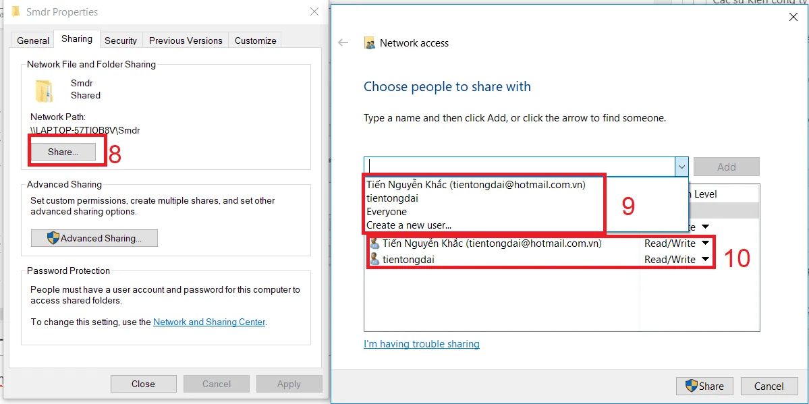The image size is (809, 404).
Task: Click the Network access people icon
Action: click(x=370, y=43)
